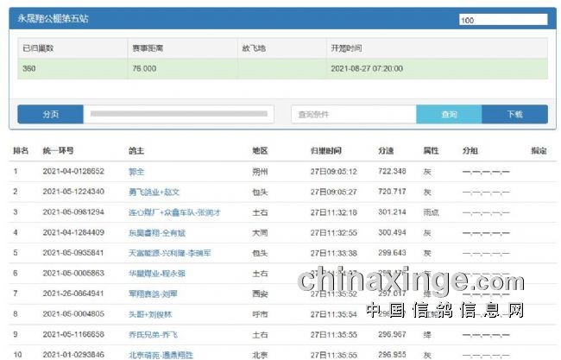Open owner link for ring 2021-05-1166658

[x=154, y=334]
